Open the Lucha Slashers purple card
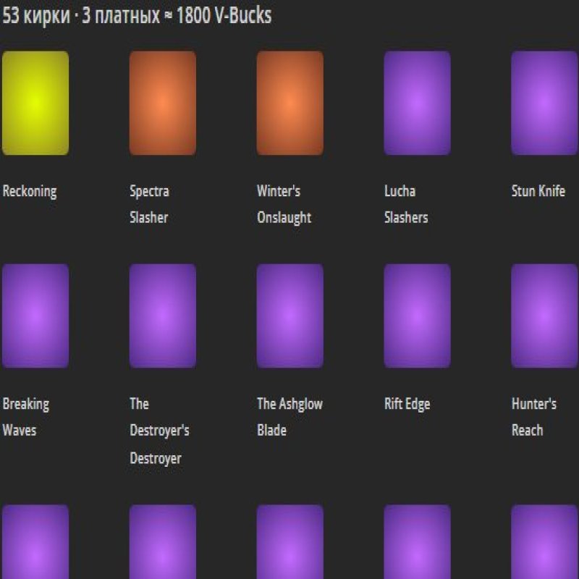 (x=417, y=101)
